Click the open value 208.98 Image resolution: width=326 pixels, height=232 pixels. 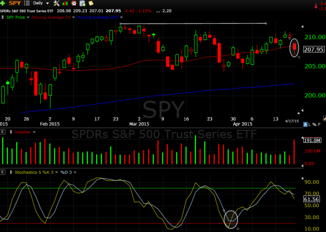[x=64, y=11]
